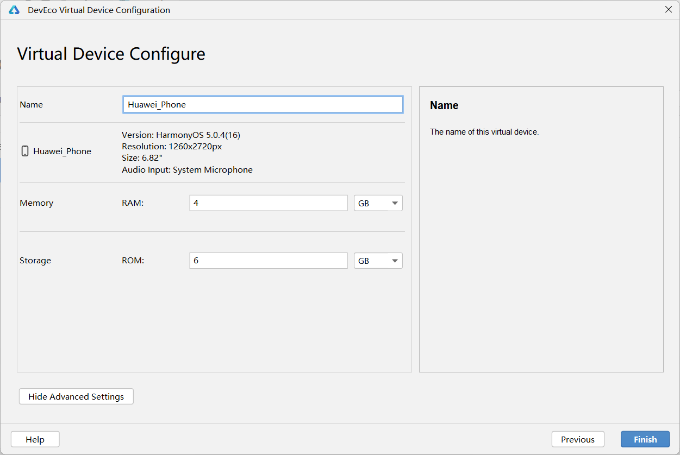Image resolution: width=680 pixels, height=455 pixels.
Task: Click the Storage section label
Action: 35,261
